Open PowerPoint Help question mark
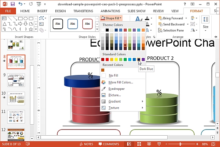Viewport: 220px width, 147px height. (x=185, y=4)
